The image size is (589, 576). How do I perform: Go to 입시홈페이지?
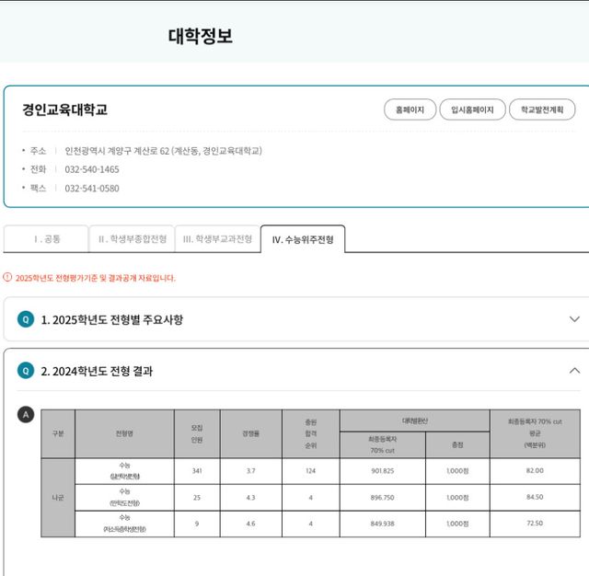tap(472, 109)
